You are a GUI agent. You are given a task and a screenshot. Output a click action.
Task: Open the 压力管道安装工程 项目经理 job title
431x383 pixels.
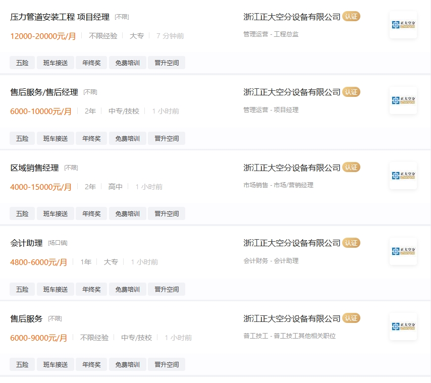tap(60, 17)
